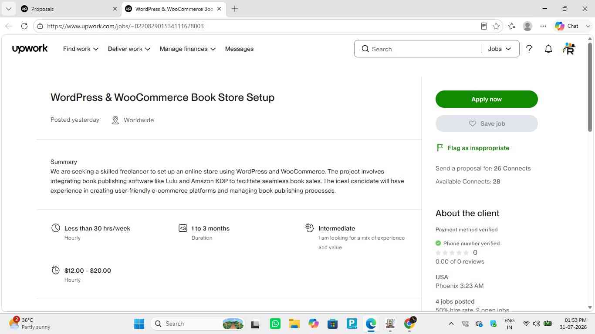Click the Upwork logo

30,49
